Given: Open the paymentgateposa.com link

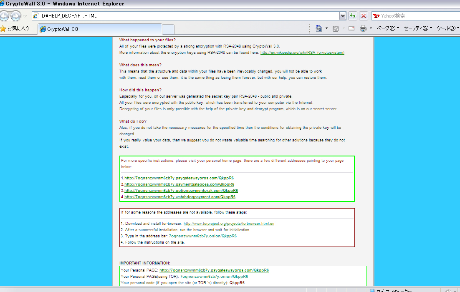Looking at the screenshot, I should (179, 184).
